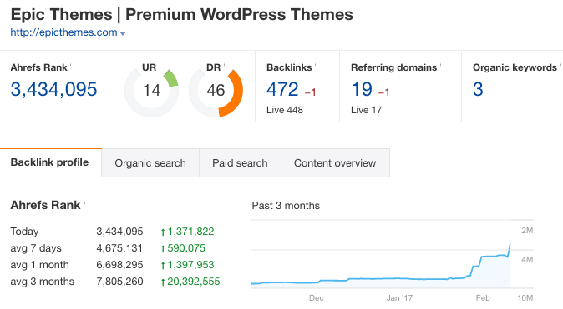Click info icon beside DR label

(x=224, y=65)
